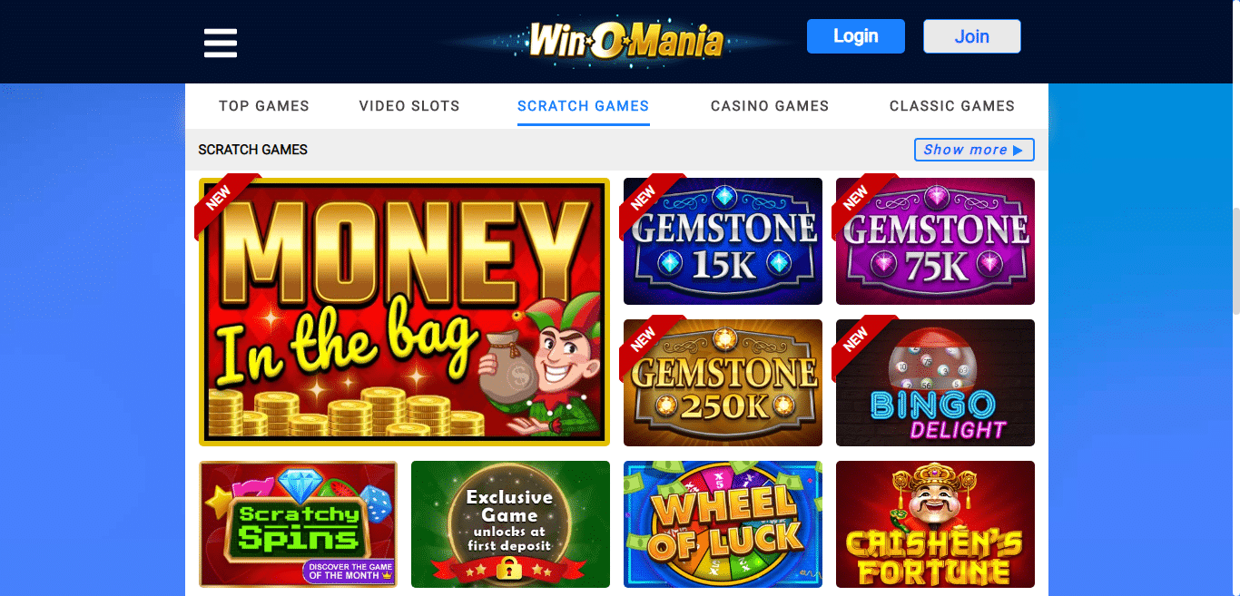
Task: Click the Win-O-Mania logo
Action: (626, 41)
